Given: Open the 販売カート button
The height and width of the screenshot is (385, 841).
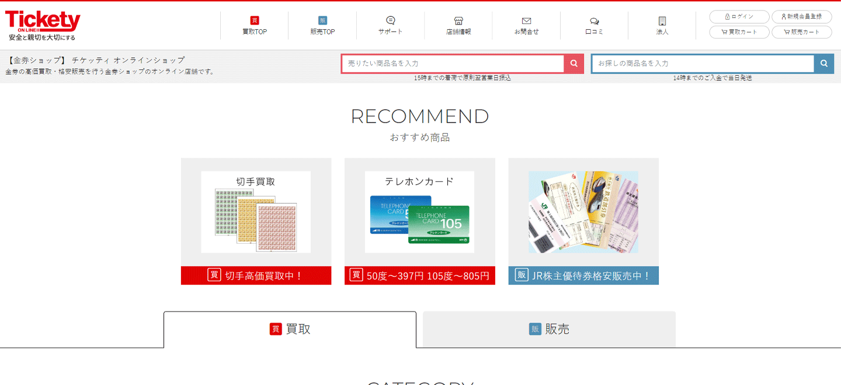Looking at the screenshot, I should 801,32.
